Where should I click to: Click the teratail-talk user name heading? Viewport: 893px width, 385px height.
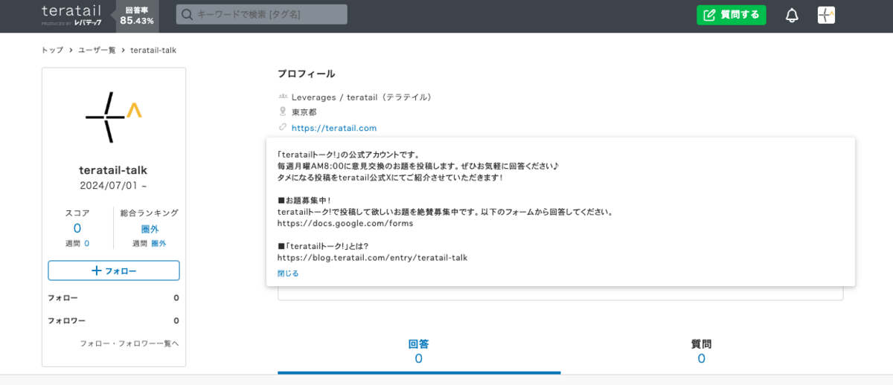point(113,170)
